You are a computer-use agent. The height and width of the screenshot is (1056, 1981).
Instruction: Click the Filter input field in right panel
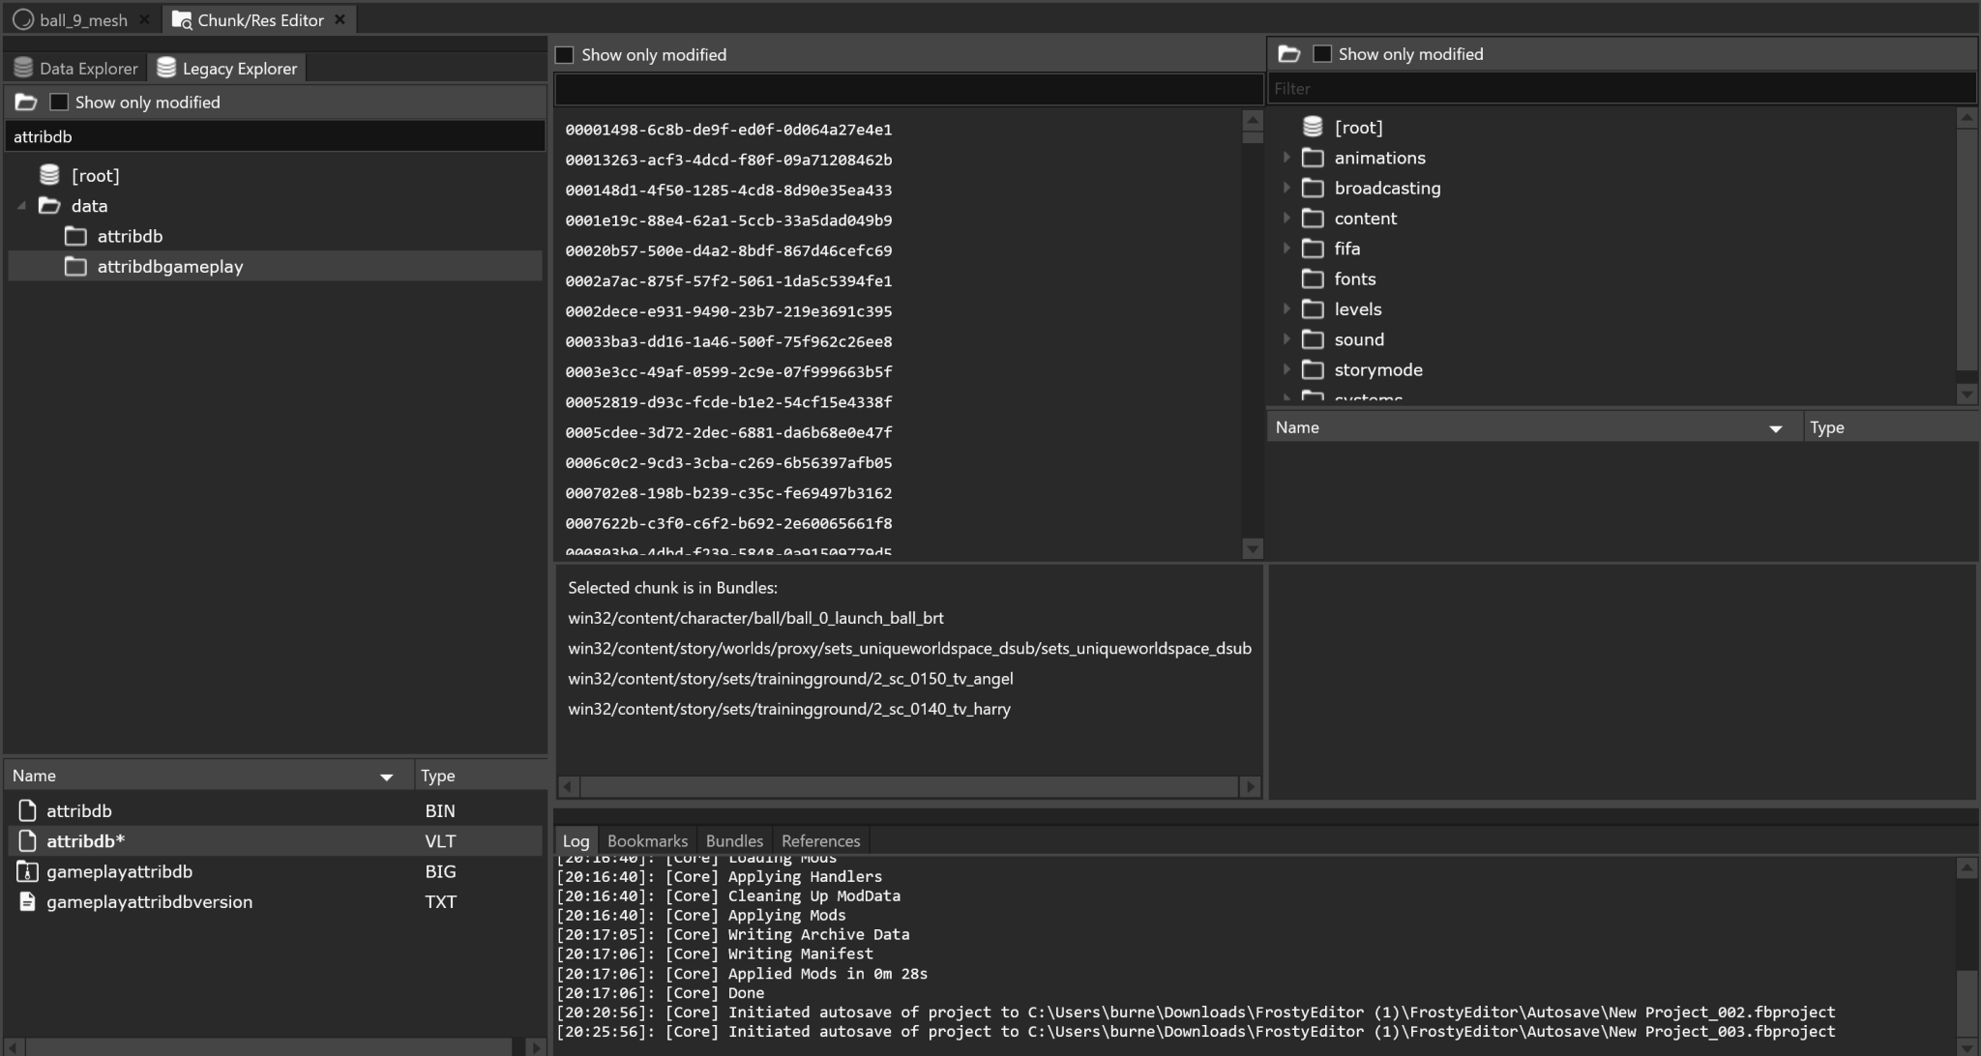1620,88
